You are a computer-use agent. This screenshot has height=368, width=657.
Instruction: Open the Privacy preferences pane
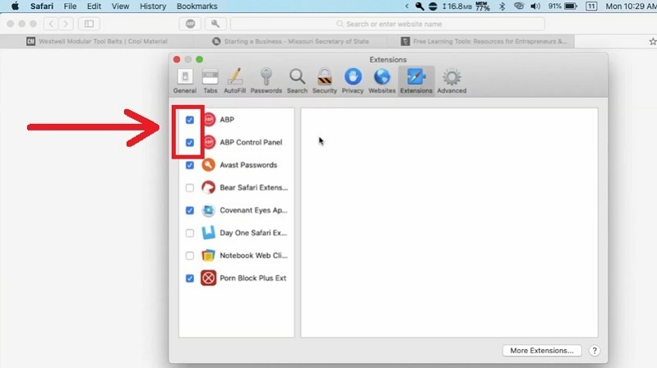[x=352, y=80]
